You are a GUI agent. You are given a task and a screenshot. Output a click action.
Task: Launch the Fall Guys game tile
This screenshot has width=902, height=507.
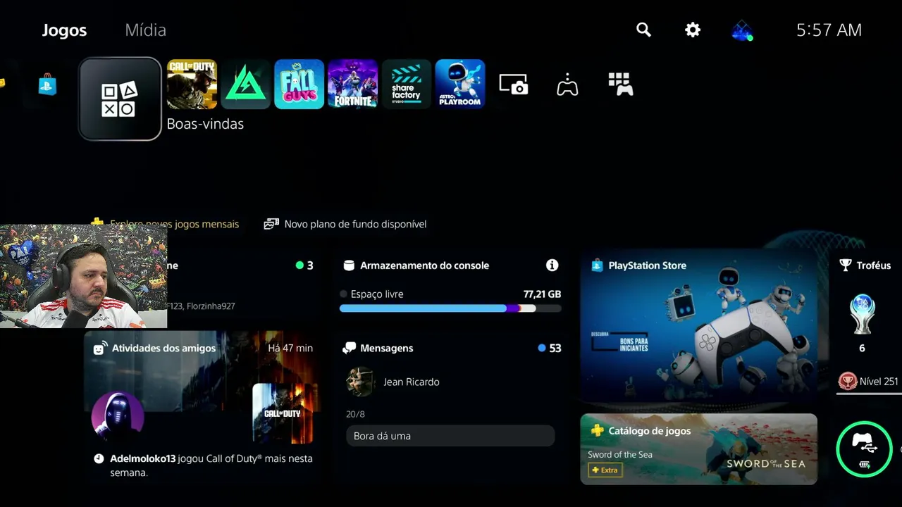pos(299,84)
